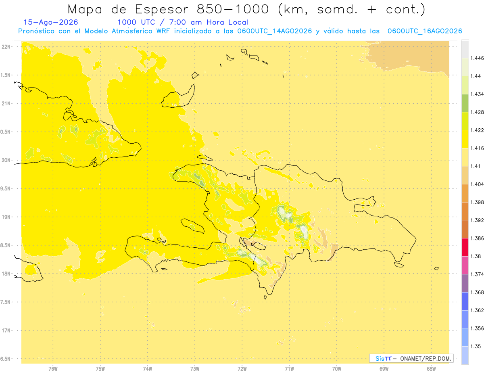The width and height of the screenshot is (484, 374).
Task: Click the '70W' longitude label
Action: (x=337, y=369)
